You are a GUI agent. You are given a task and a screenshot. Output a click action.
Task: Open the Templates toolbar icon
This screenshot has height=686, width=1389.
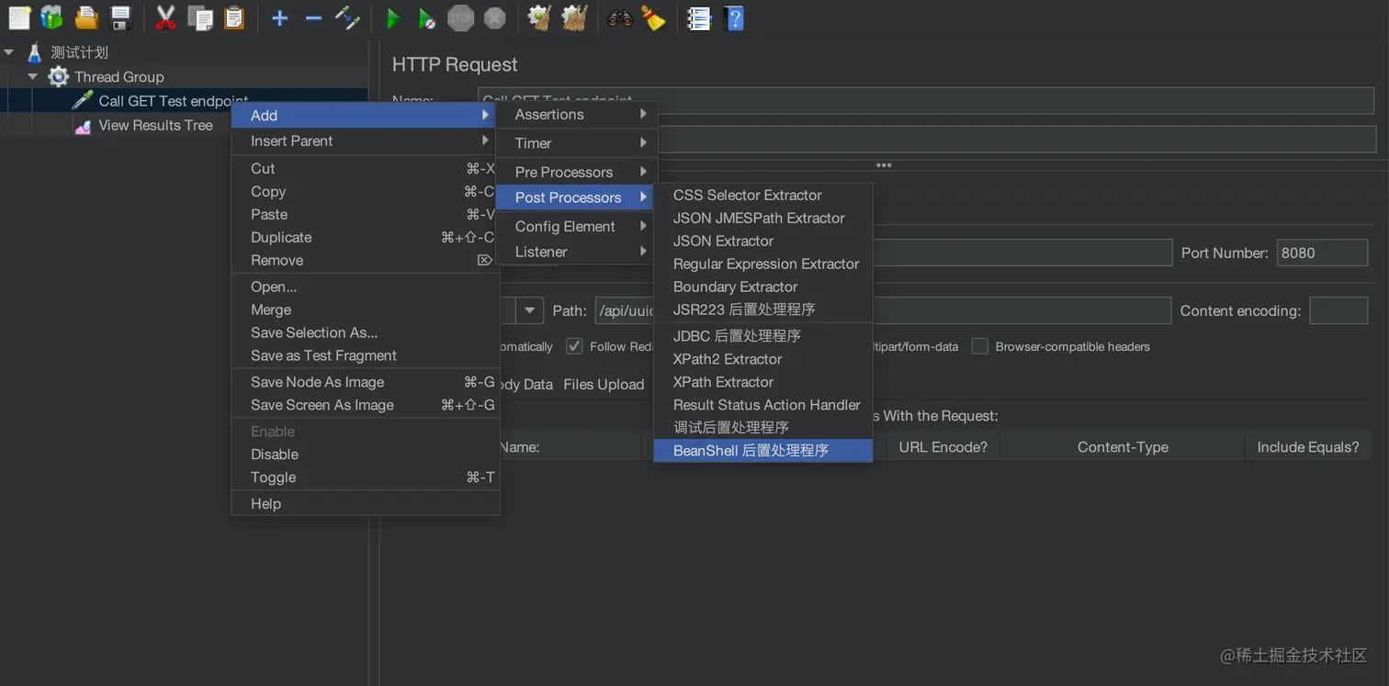tap(52, 17)
